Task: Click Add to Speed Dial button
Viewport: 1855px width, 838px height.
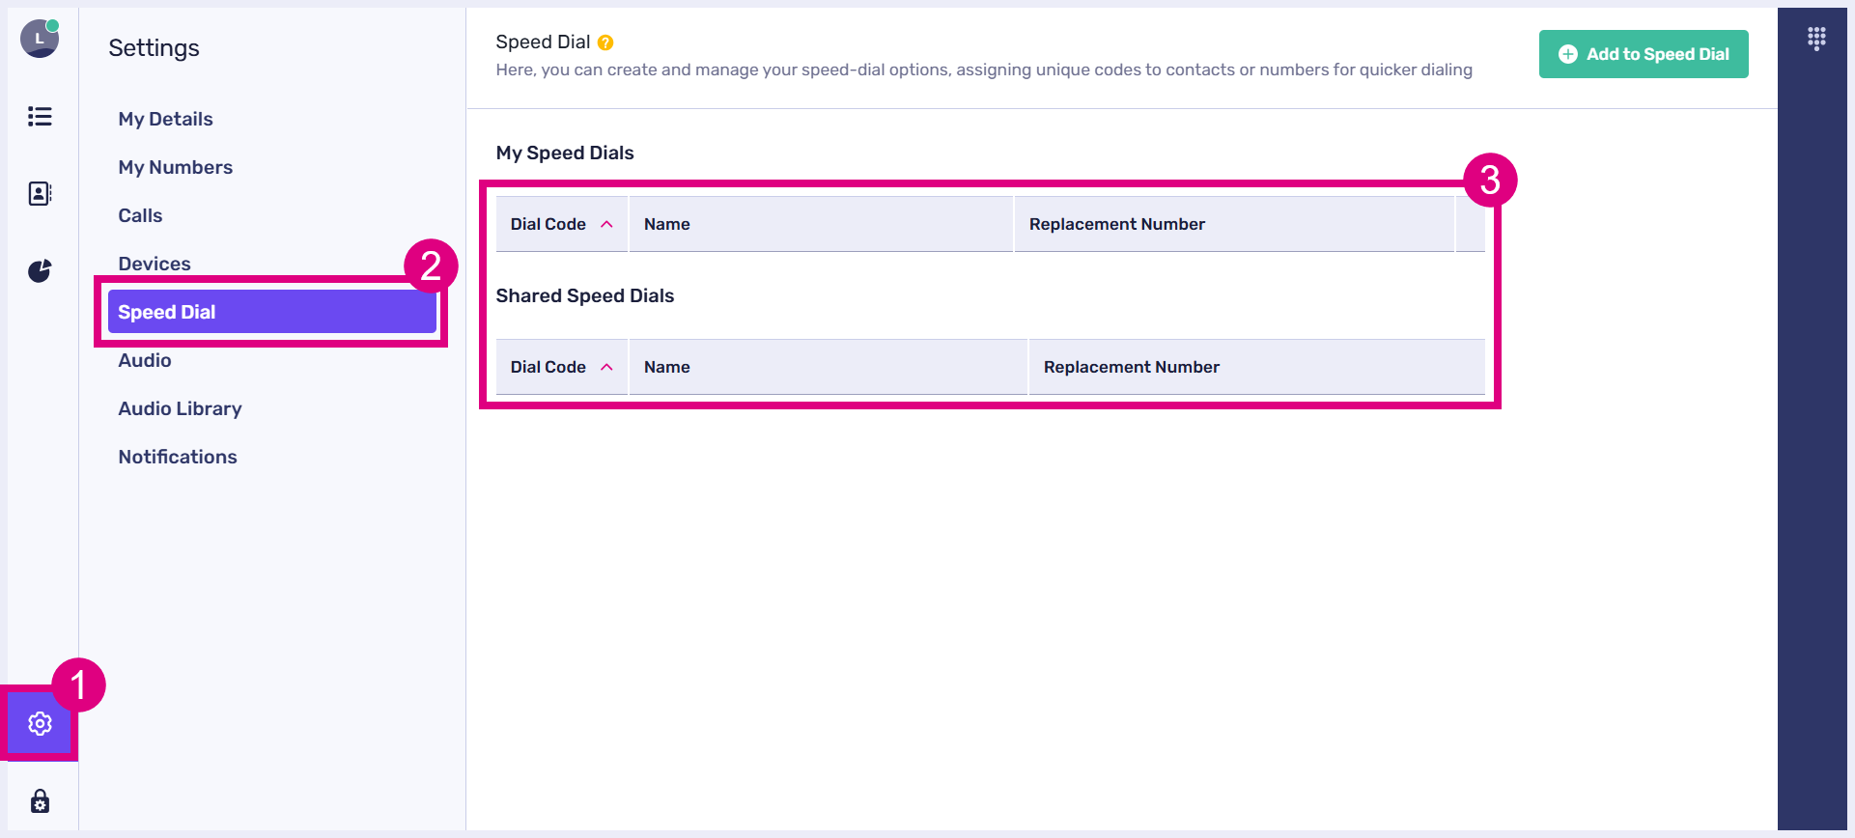Action: (x=1644, y=54)
